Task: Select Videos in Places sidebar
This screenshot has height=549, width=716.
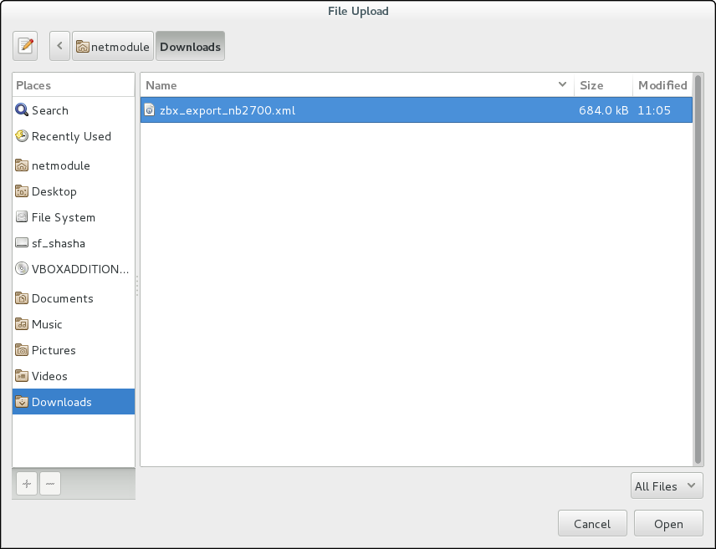Action: click(x=74, y=376)
